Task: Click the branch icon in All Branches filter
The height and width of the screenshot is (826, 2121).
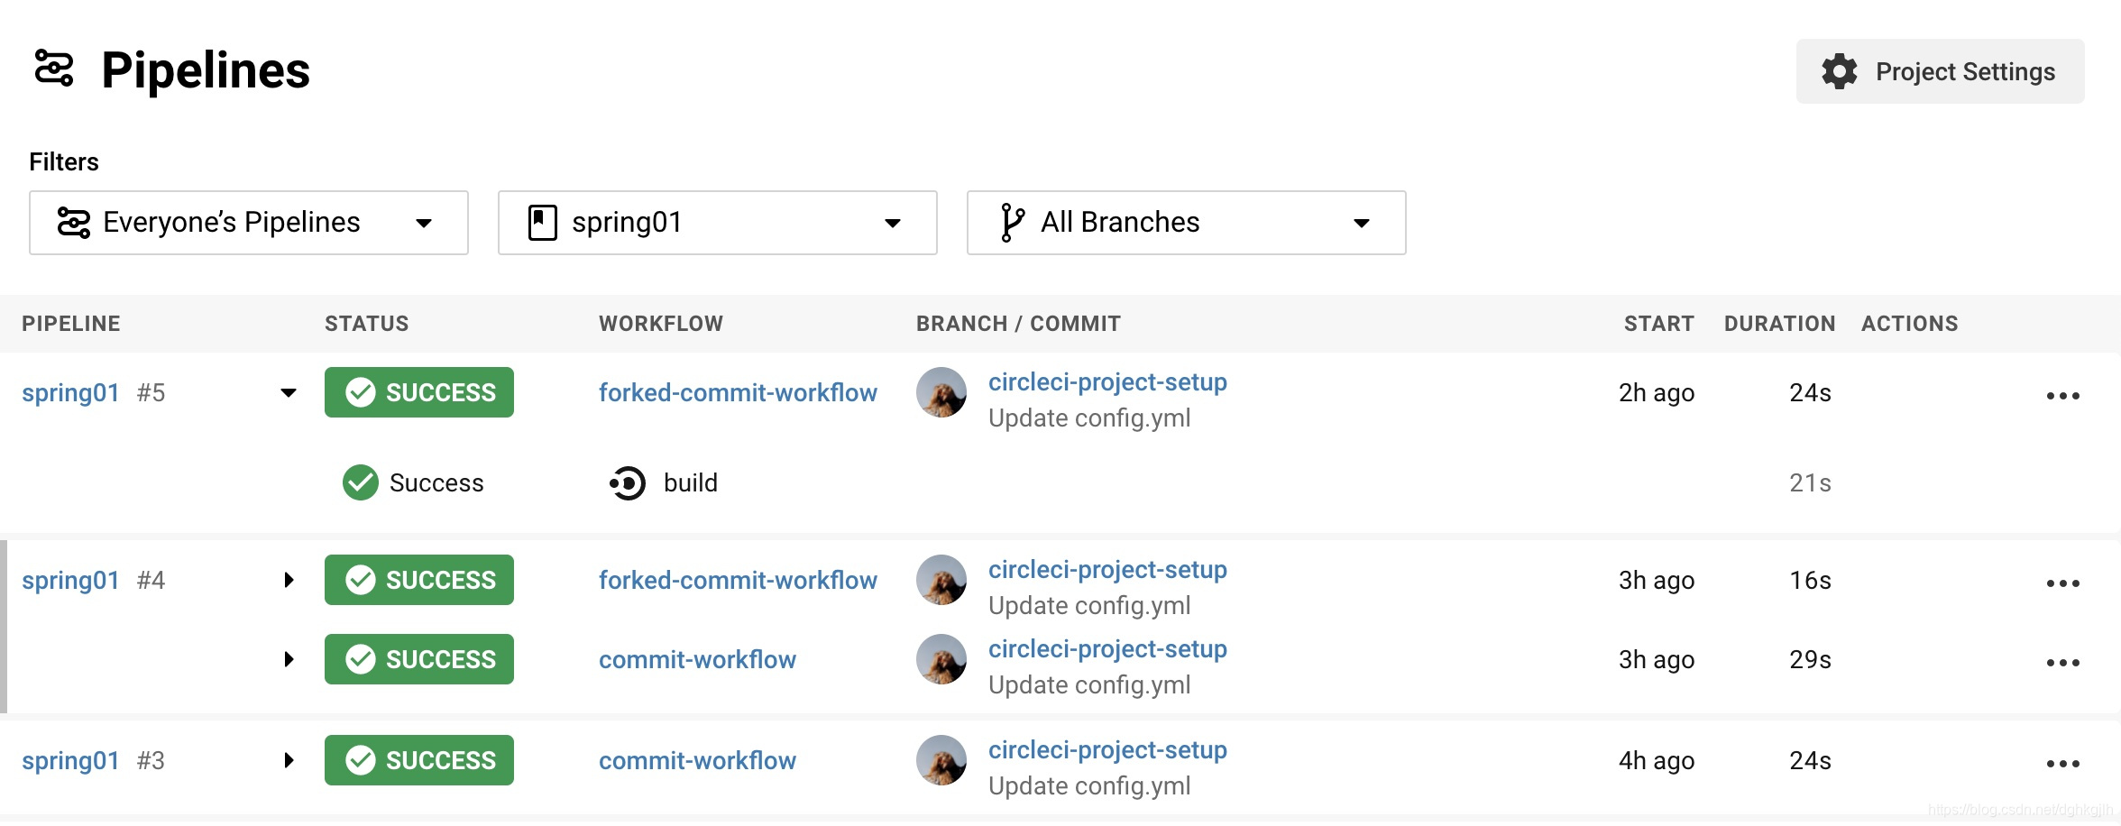Action: click(1012, 223)
